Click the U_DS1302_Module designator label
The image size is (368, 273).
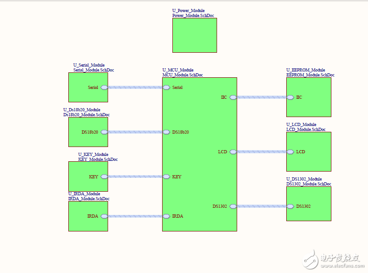304,179
